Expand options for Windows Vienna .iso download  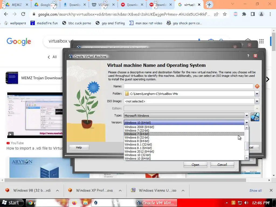point(183,191)
